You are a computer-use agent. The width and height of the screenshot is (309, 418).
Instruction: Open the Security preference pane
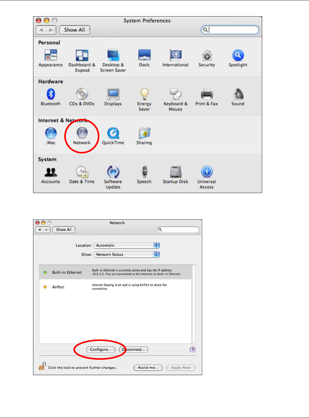click(207, 58)
